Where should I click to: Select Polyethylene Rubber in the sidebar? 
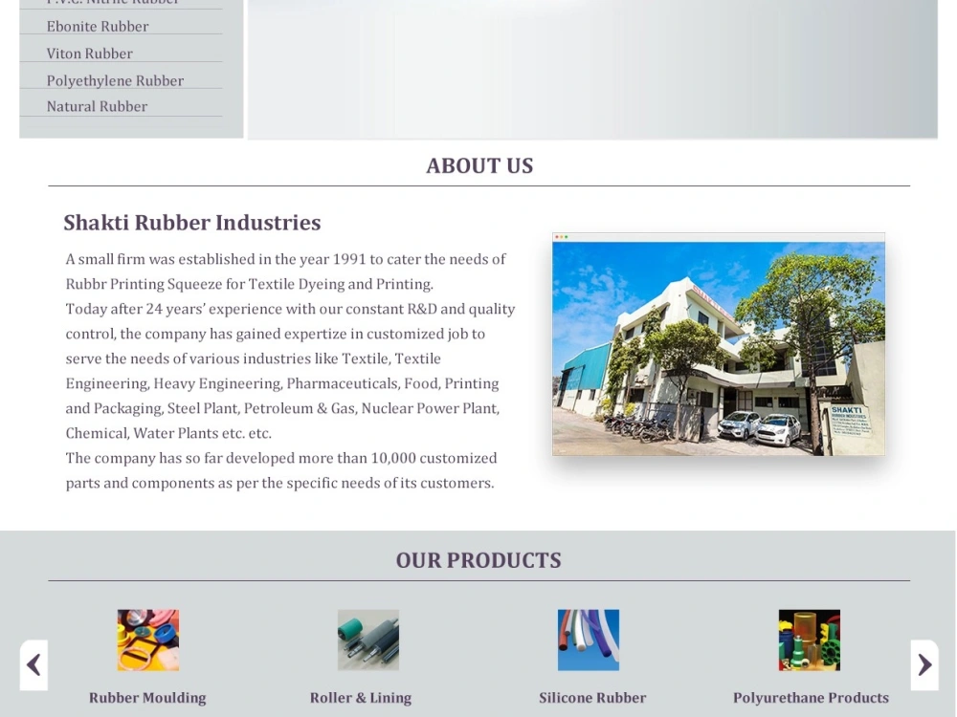tap(115, 80)
